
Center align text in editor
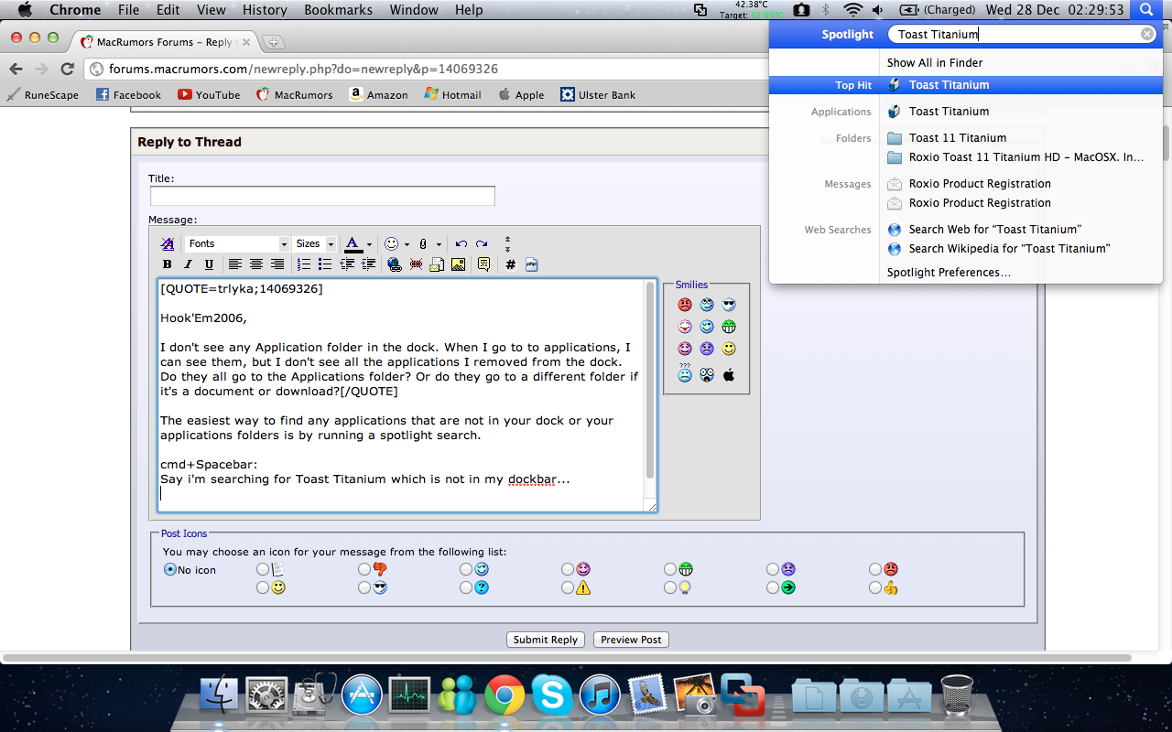256,264
